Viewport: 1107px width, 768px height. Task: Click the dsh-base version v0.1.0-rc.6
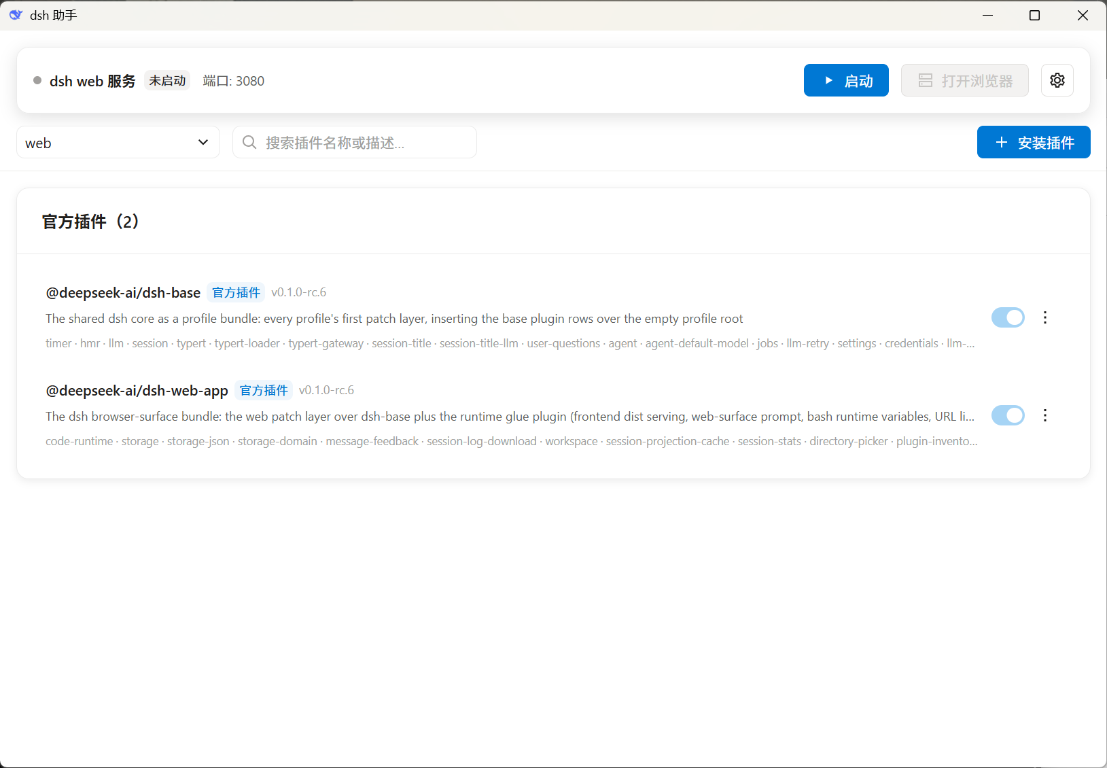point(299,292)
